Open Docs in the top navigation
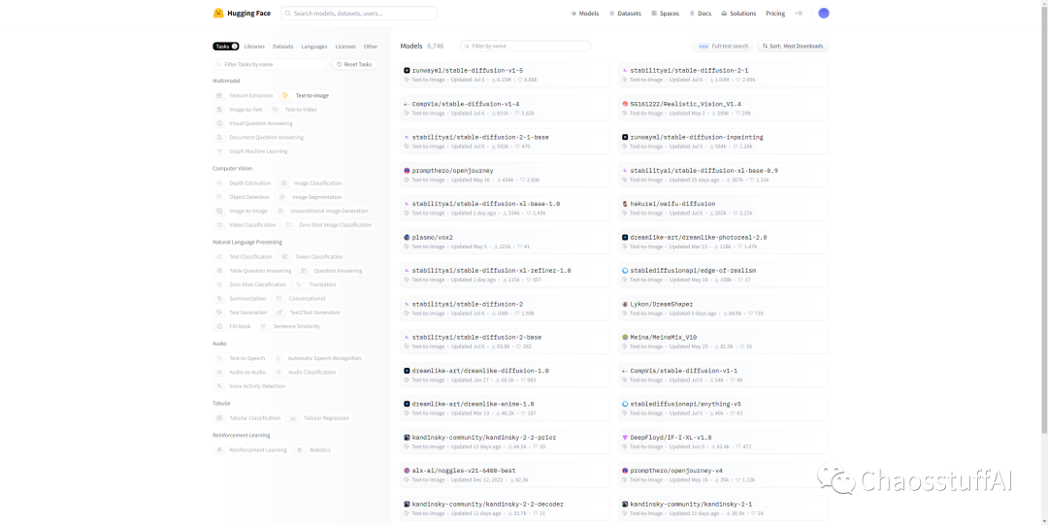Screen dimensions: 1048x525 (x=701, y=14)
